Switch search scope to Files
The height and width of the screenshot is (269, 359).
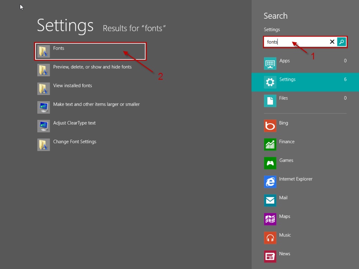pos(283,98)
